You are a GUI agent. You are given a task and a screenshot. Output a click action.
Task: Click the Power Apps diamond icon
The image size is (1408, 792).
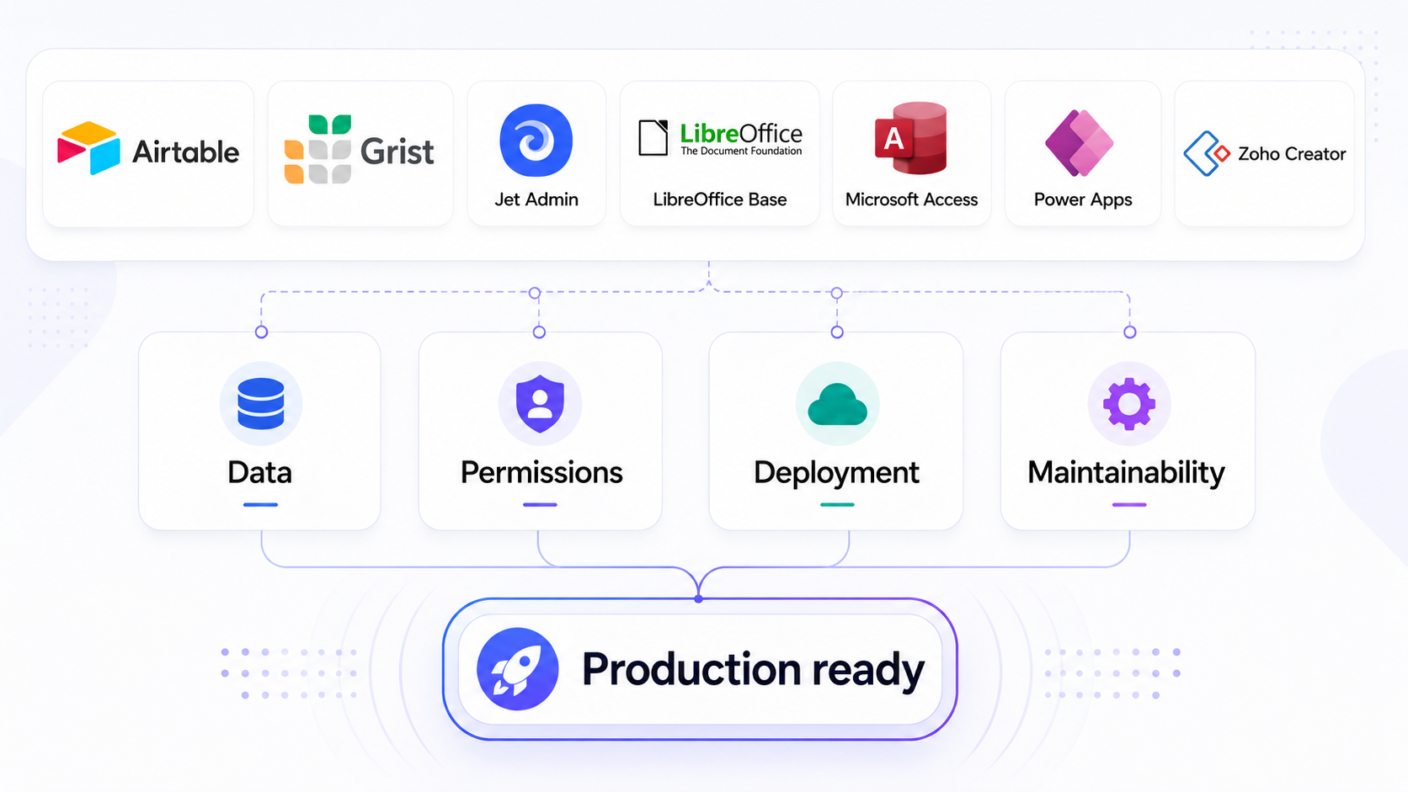point(1080,143)
